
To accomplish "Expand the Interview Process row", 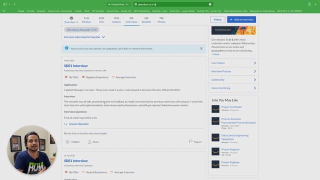I will point(233,71).
